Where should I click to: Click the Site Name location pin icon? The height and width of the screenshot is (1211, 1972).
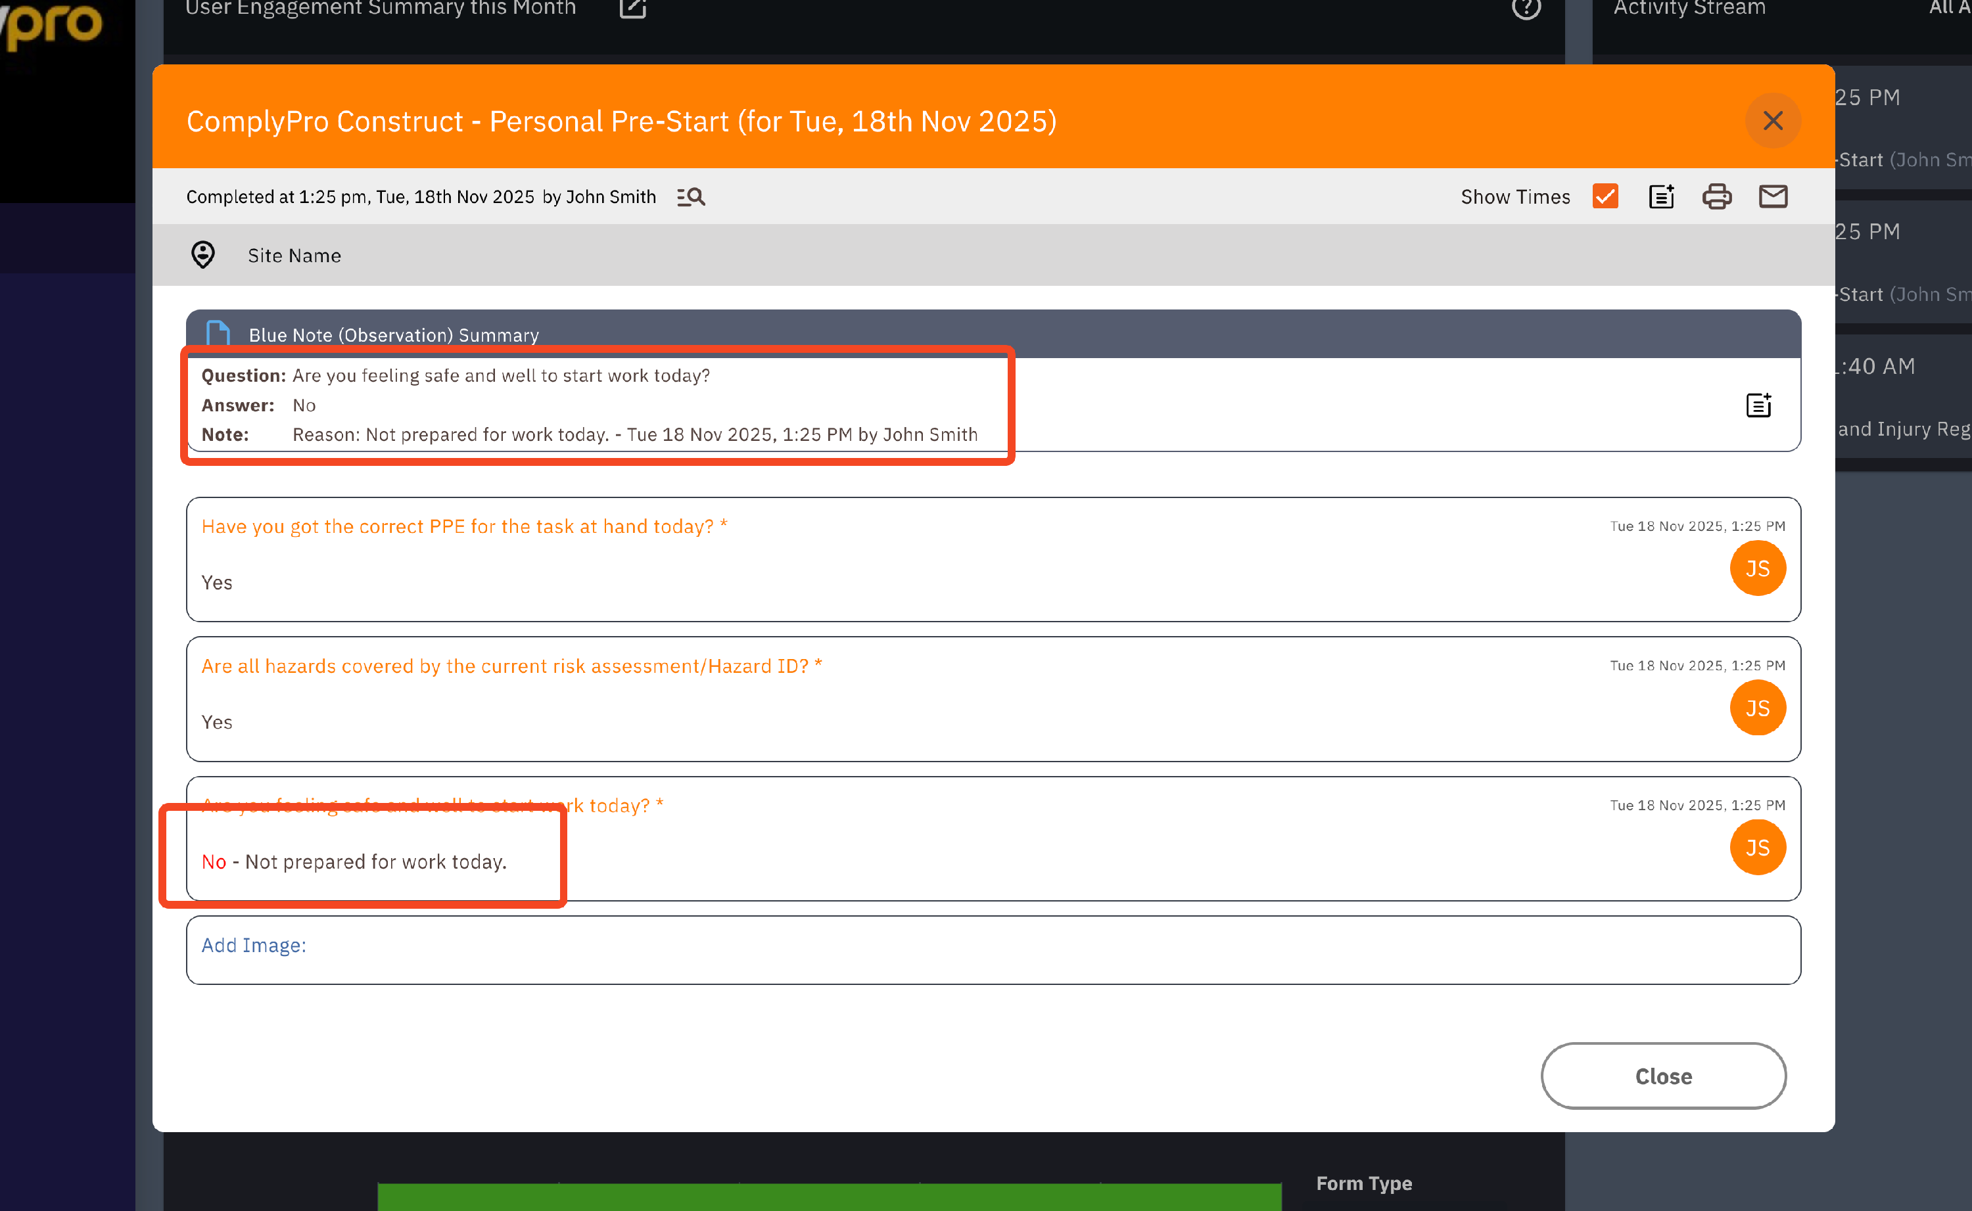(x=204, y=256)
